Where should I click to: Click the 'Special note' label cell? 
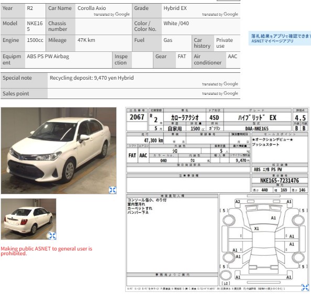24,80
